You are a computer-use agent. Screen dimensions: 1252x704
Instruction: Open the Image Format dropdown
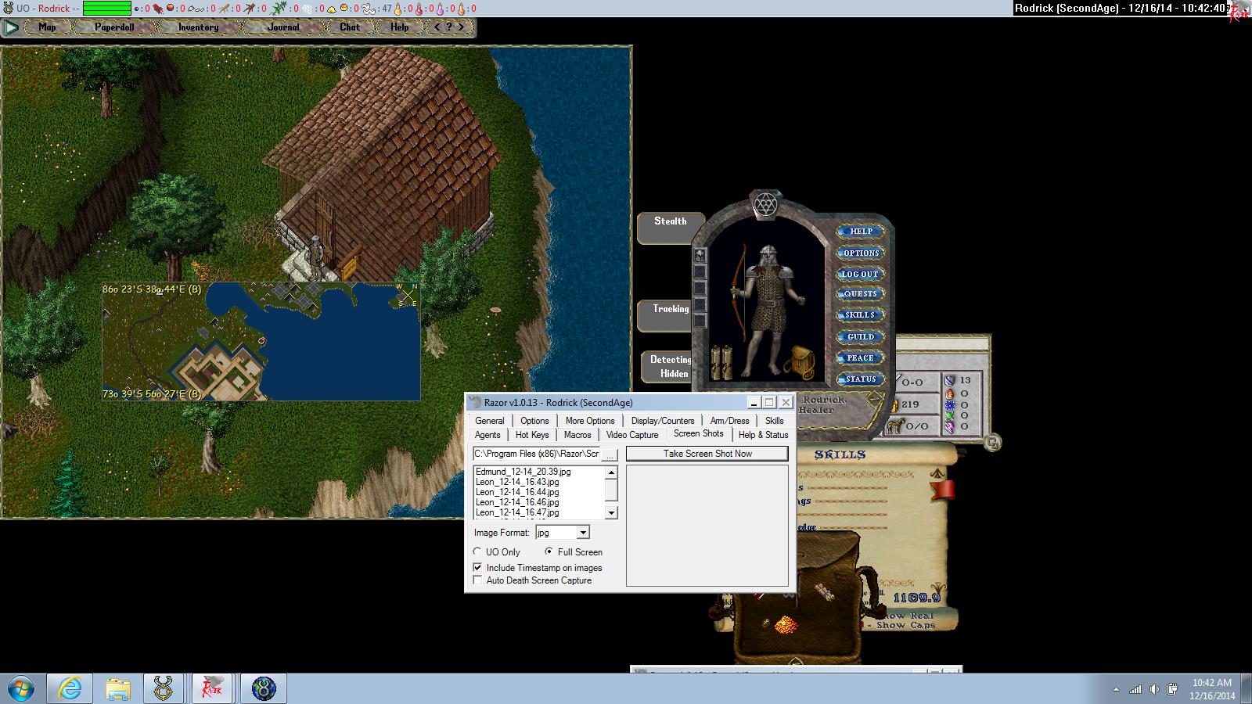tap(583, 533)
